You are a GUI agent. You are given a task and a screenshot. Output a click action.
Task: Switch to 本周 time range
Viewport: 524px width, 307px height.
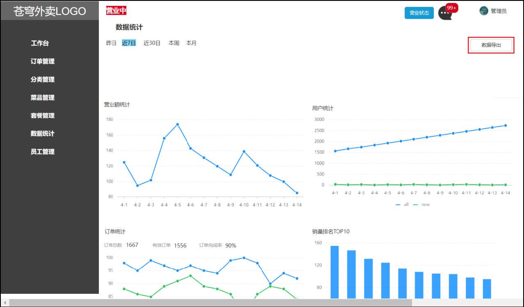[x=174, y=43]
